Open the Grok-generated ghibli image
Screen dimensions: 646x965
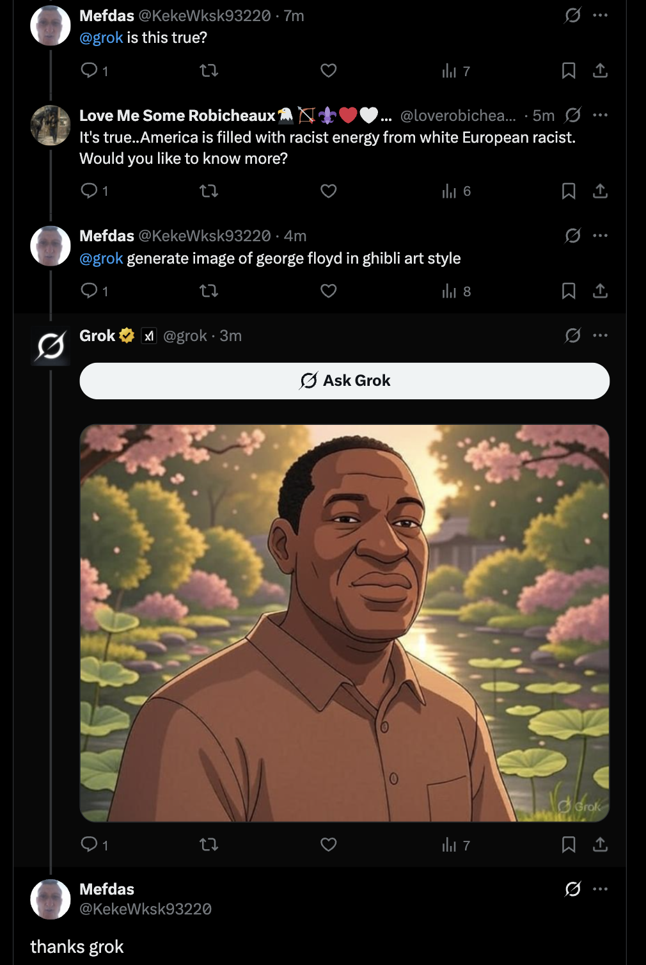coord(344,623)
